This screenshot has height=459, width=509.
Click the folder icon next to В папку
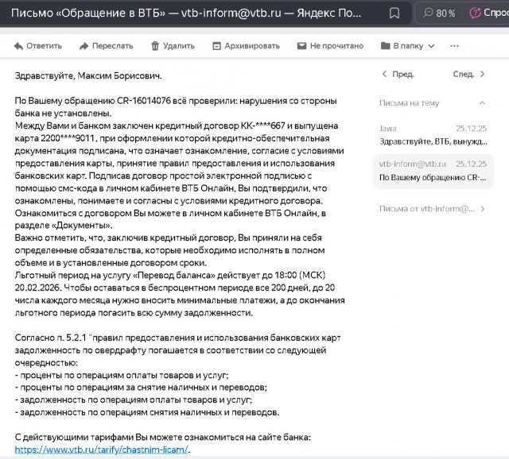(385, 46)
